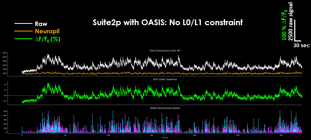Click the 50 tick on the time axis
This screenshot has height=140, width=311.
click(x=65, y=136)
